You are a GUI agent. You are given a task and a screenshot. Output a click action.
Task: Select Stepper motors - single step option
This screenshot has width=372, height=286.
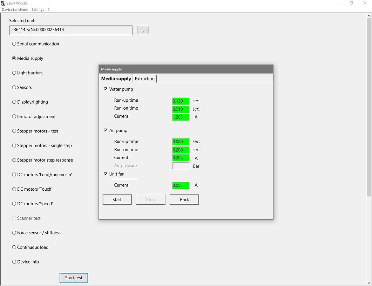pos(14,146)
